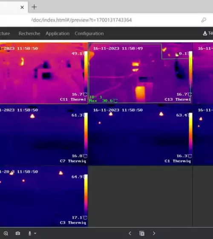Select the C1 thermal camera feed
The width and height of the screenshot is (213, 239).
pos(140,135)
